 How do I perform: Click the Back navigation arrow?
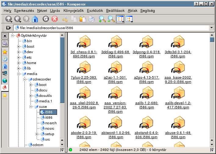(17, 19)
